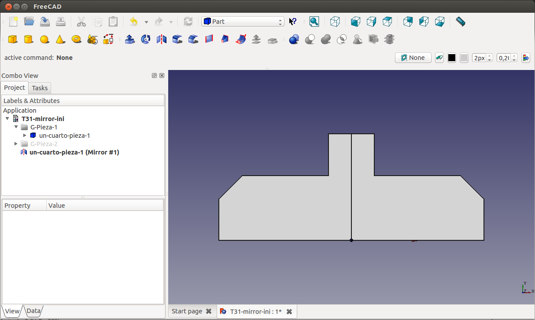Image resolution: width=535 pixels, height=320 pixels.
Task: Add a torus solid from toolbar
Action: click(76, 40)
